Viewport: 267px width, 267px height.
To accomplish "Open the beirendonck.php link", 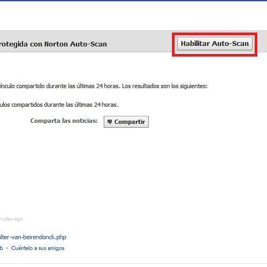I will click(x=33, y=237).
